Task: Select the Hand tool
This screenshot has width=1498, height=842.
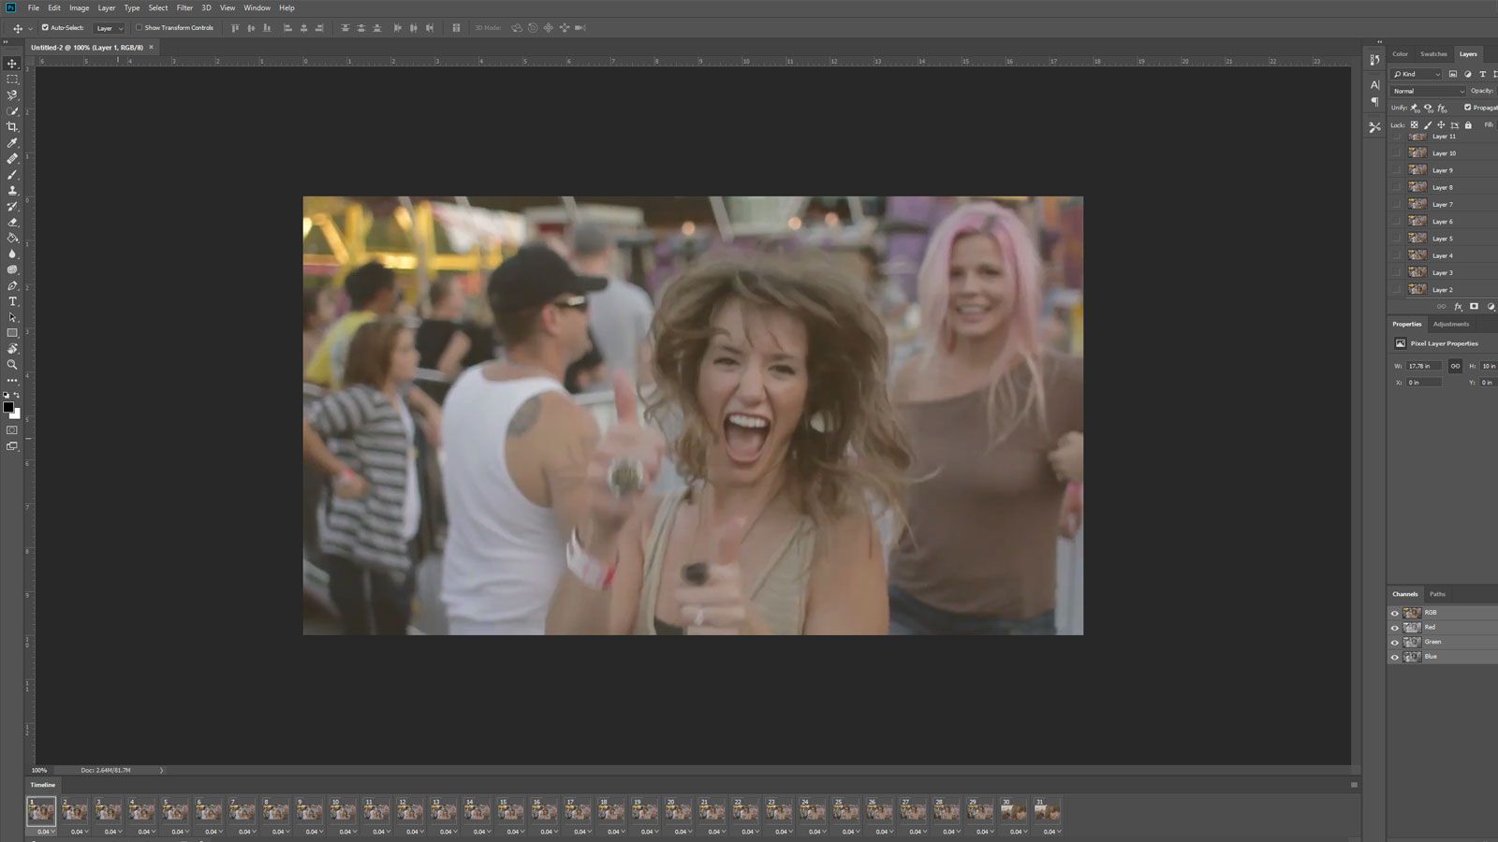Action: coord(12,349)
